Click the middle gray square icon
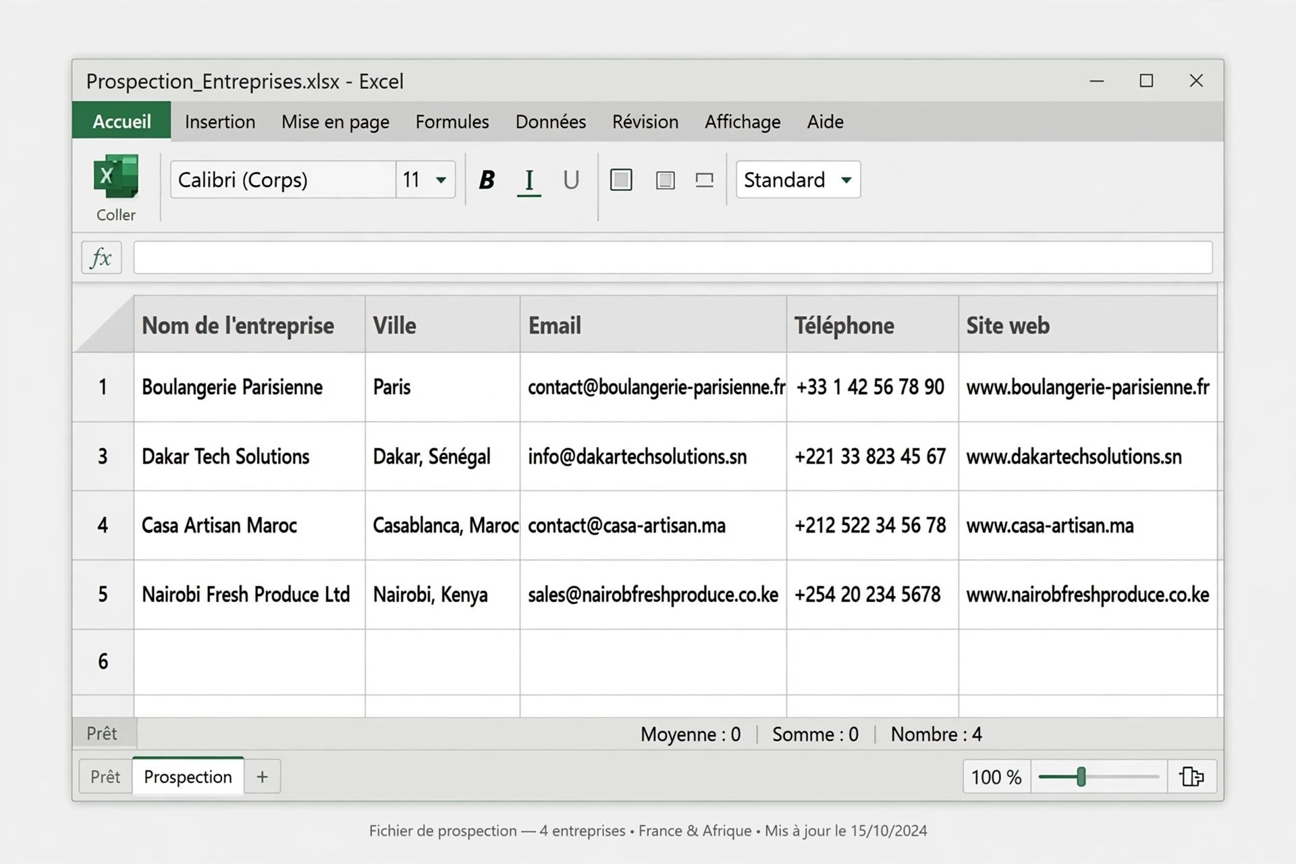This screenshot has width=1296, height=864. (x=665, y=180)
